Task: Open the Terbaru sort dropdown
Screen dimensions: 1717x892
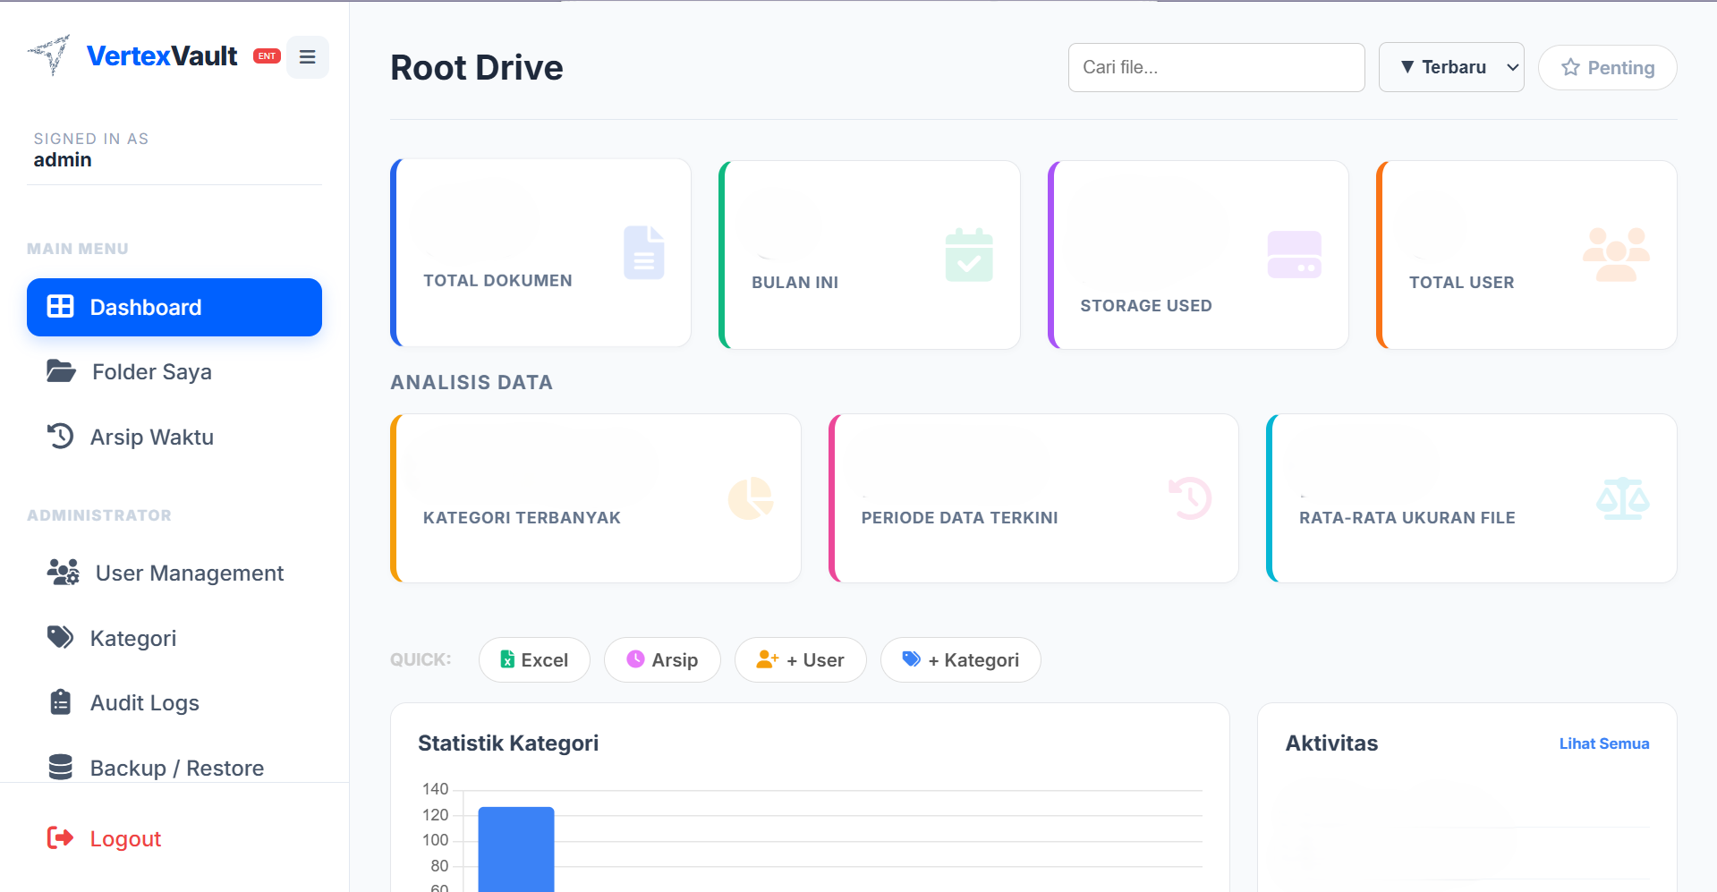Action: [x=1451, y=67]
